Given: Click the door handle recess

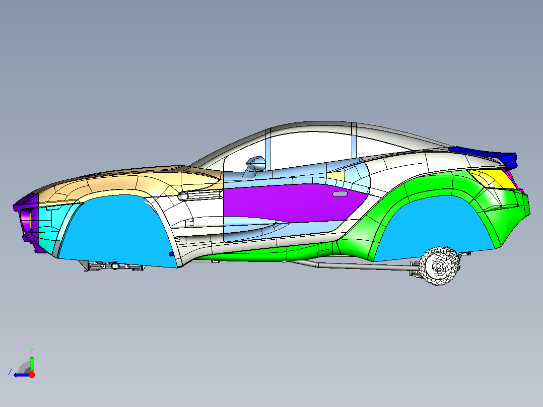Looking at the screenshot, I should [340, 194].
